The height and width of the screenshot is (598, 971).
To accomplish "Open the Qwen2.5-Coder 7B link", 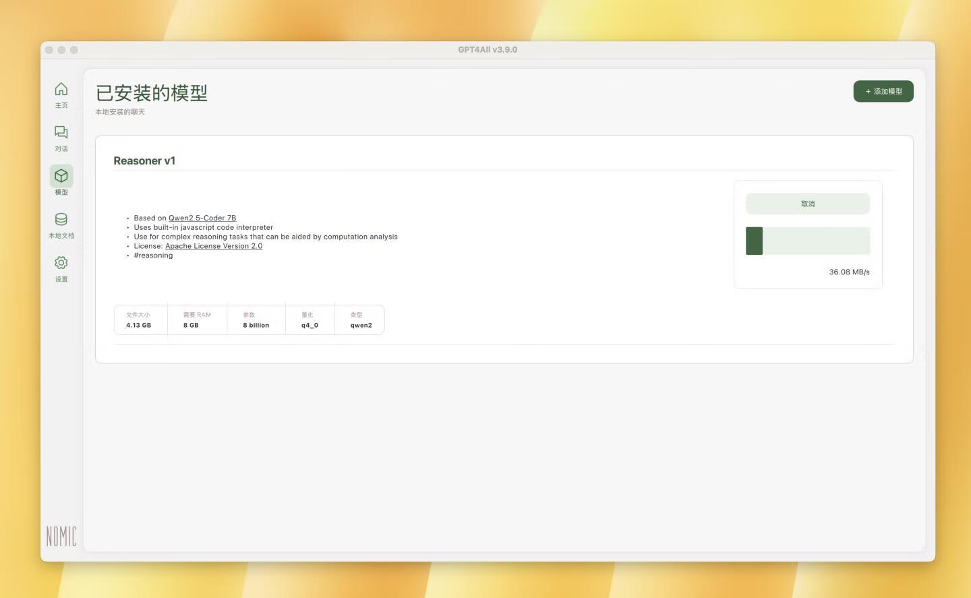I will tap(202, 218).
